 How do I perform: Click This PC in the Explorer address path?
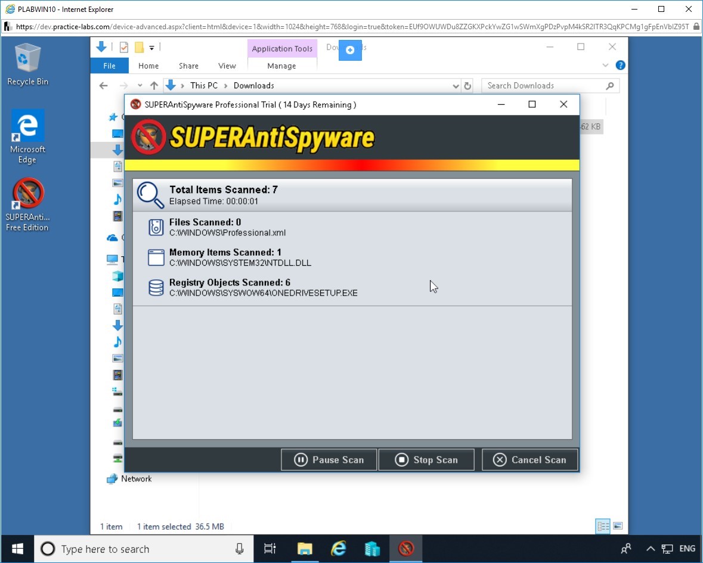coord(204,86)
